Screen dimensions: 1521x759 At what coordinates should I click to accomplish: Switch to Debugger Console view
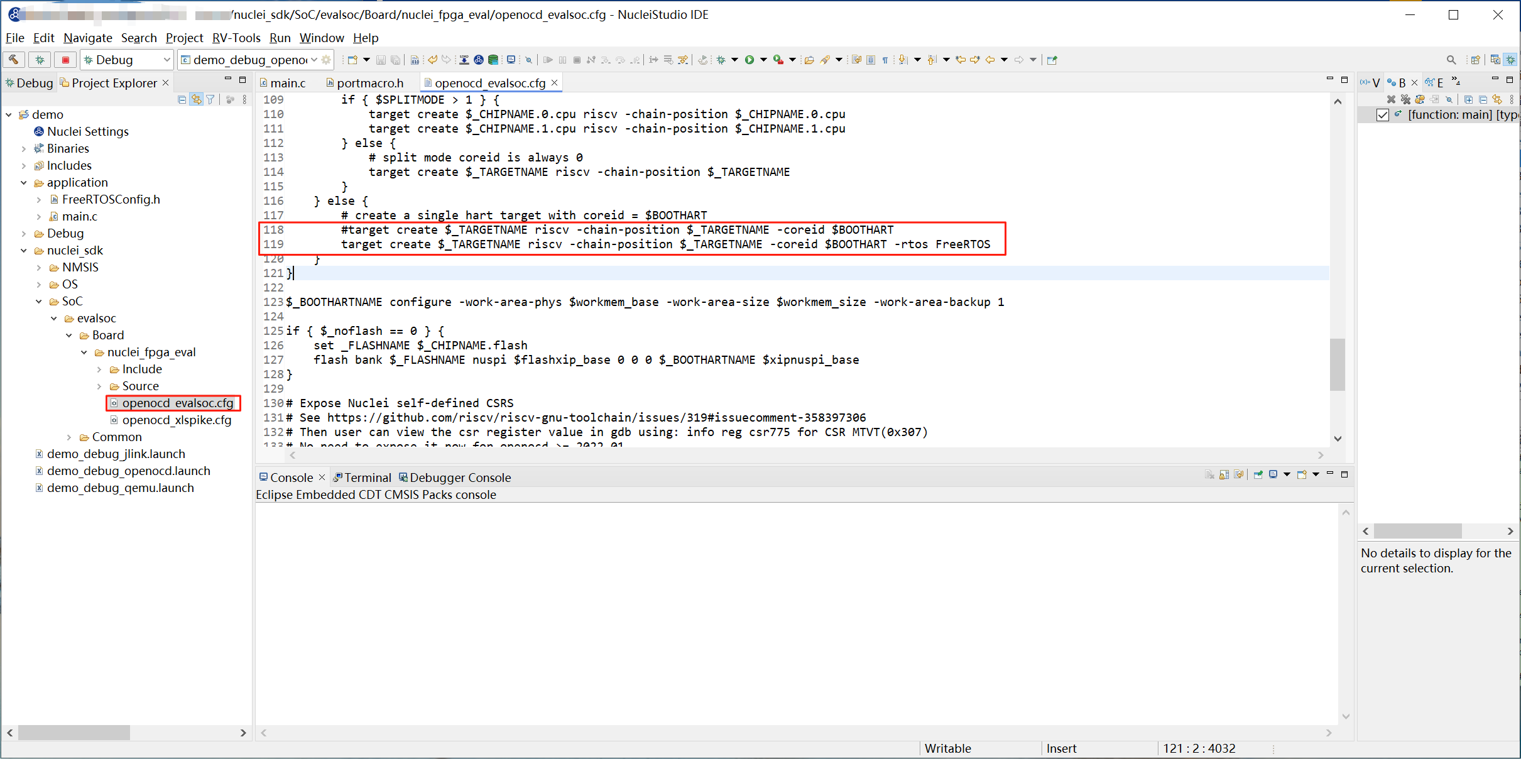(x=460, y=478)
